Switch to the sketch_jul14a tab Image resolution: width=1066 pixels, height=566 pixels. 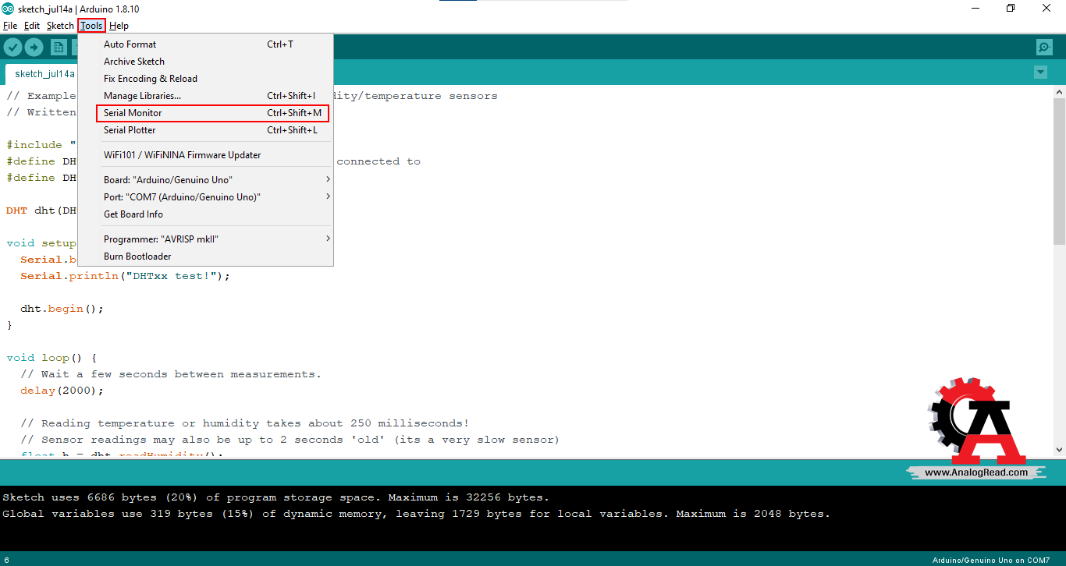click(44, 74)
